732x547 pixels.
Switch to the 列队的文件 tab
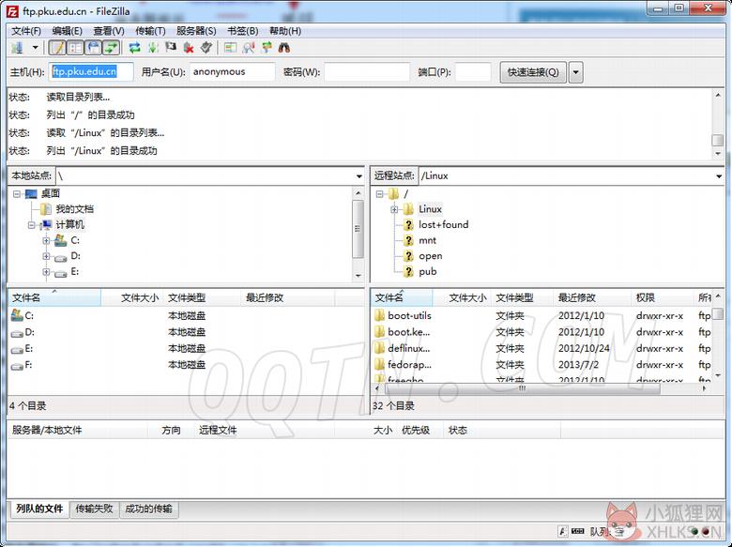coord(39,509)
